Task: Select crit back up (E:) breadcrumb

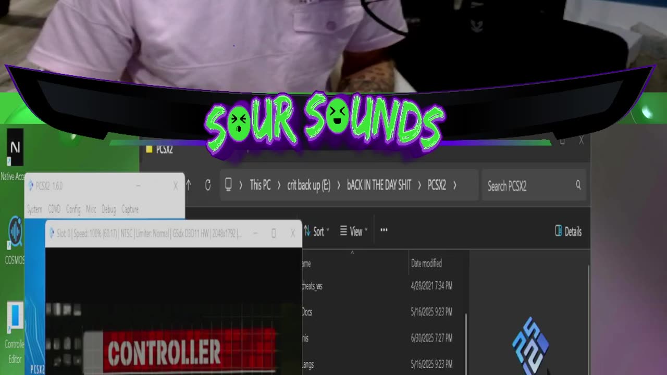Action: coord(308,185)
